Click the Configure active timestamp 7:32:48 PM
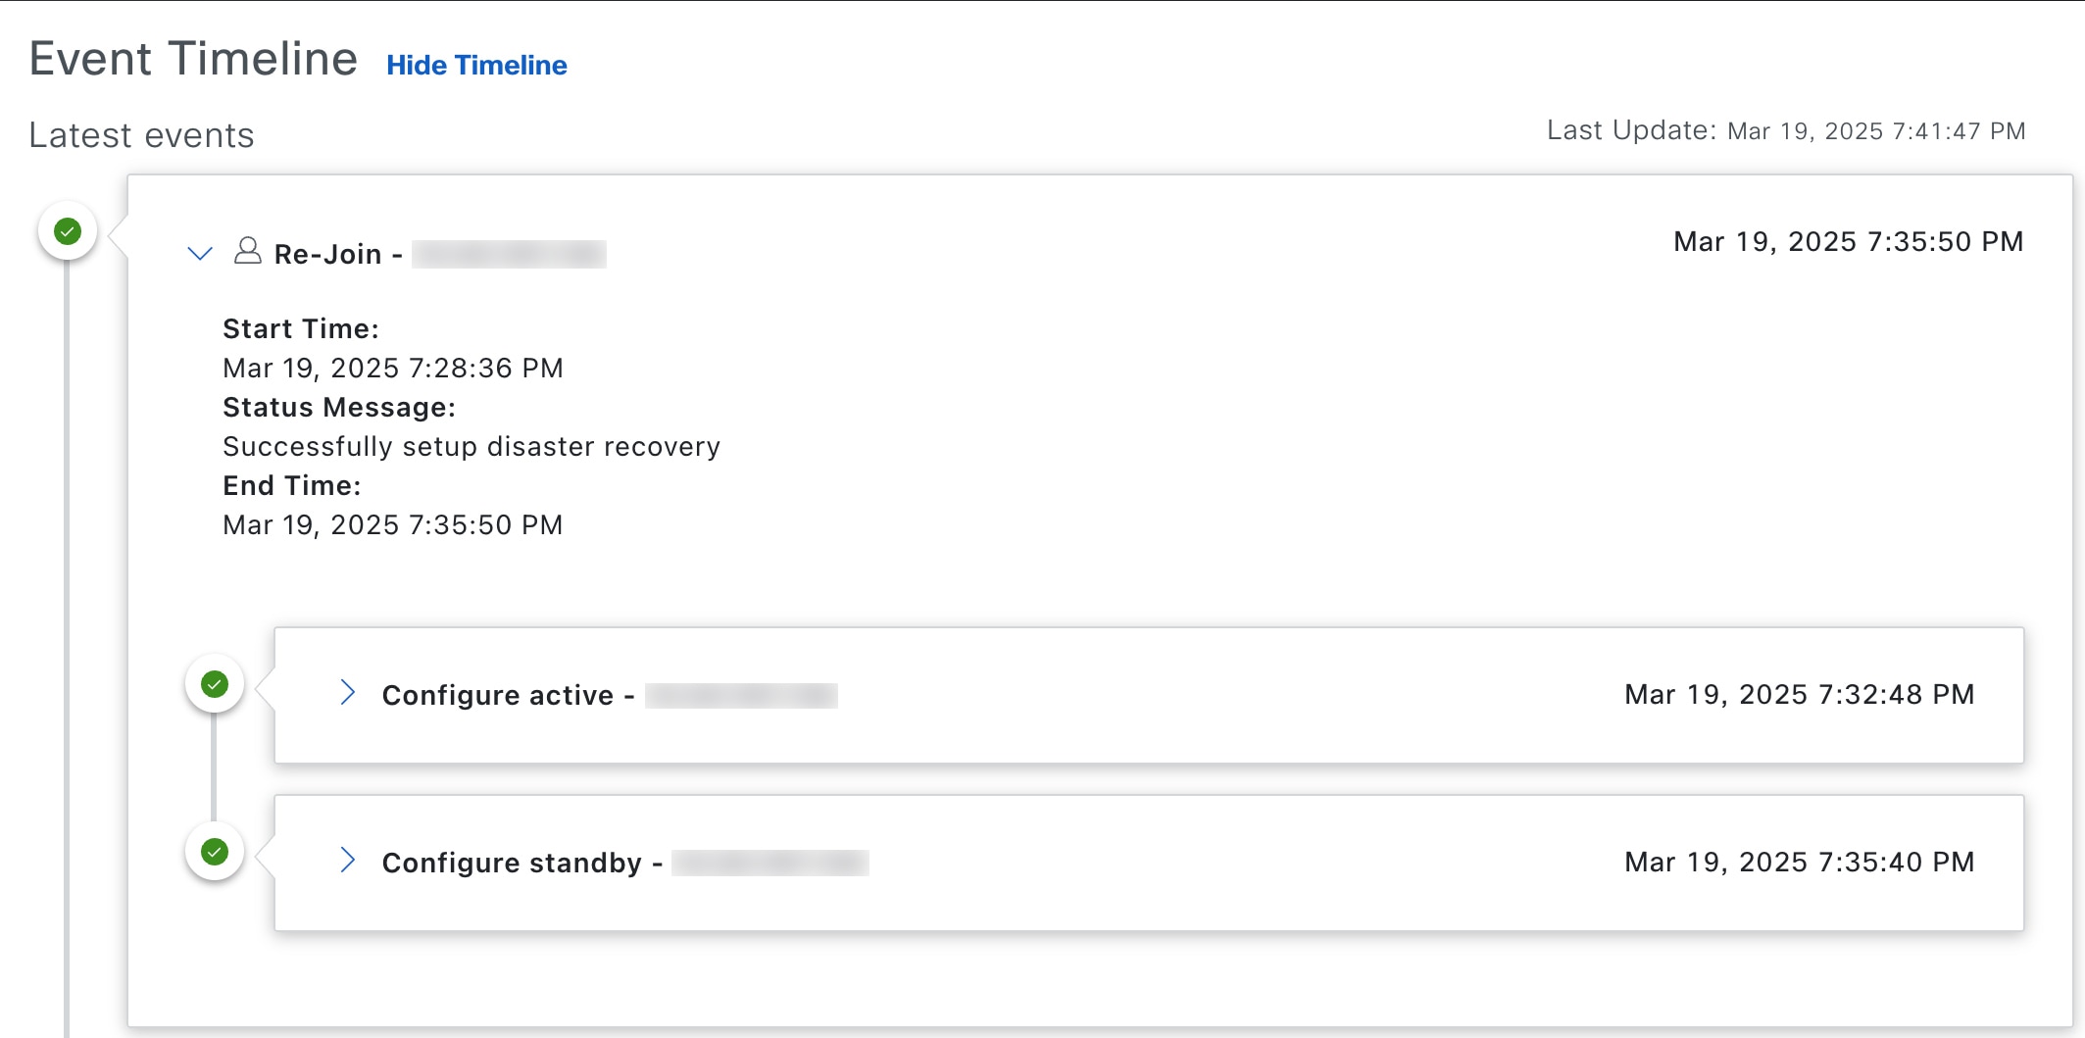2085x1038 pixels. (1799, 695)
